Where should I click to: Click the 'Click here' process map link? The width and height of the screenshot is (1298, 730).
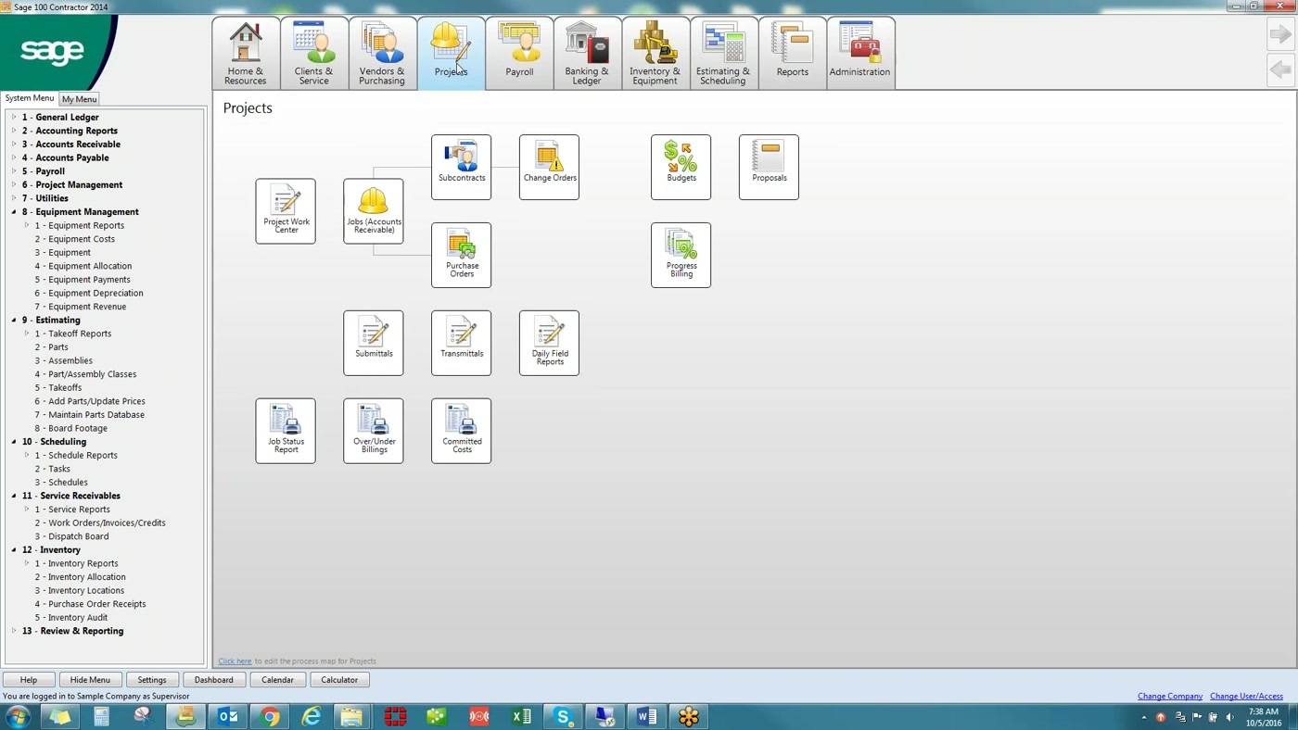[x=235, y=661]
